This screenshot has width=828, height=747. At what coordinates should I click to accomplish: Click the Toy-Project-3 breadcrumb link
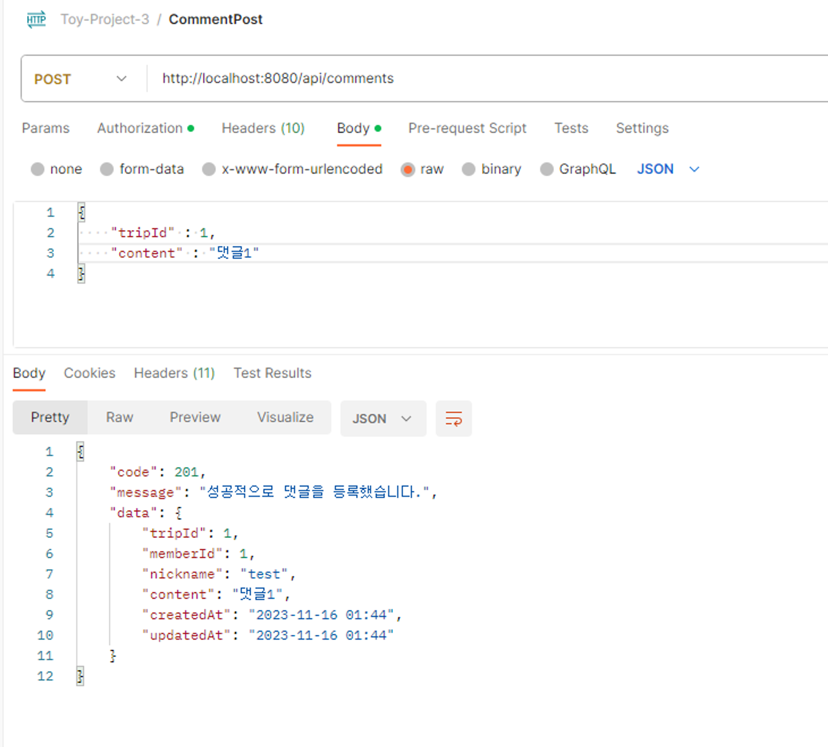click(105, 19)
